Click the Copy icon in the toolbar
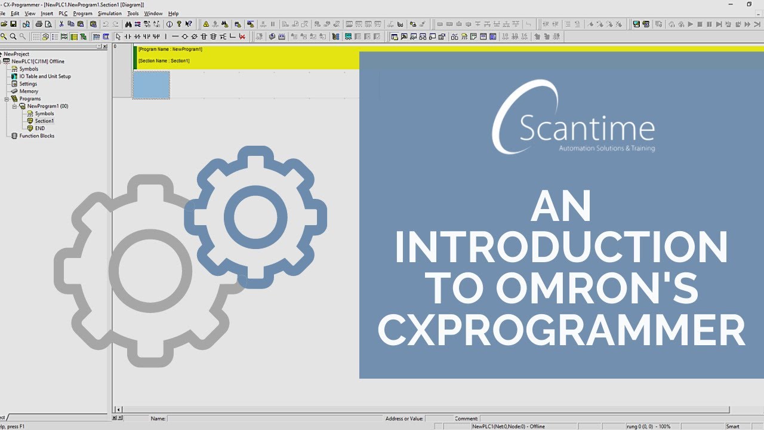Viewport: 764px width, 430px height. 71,24
